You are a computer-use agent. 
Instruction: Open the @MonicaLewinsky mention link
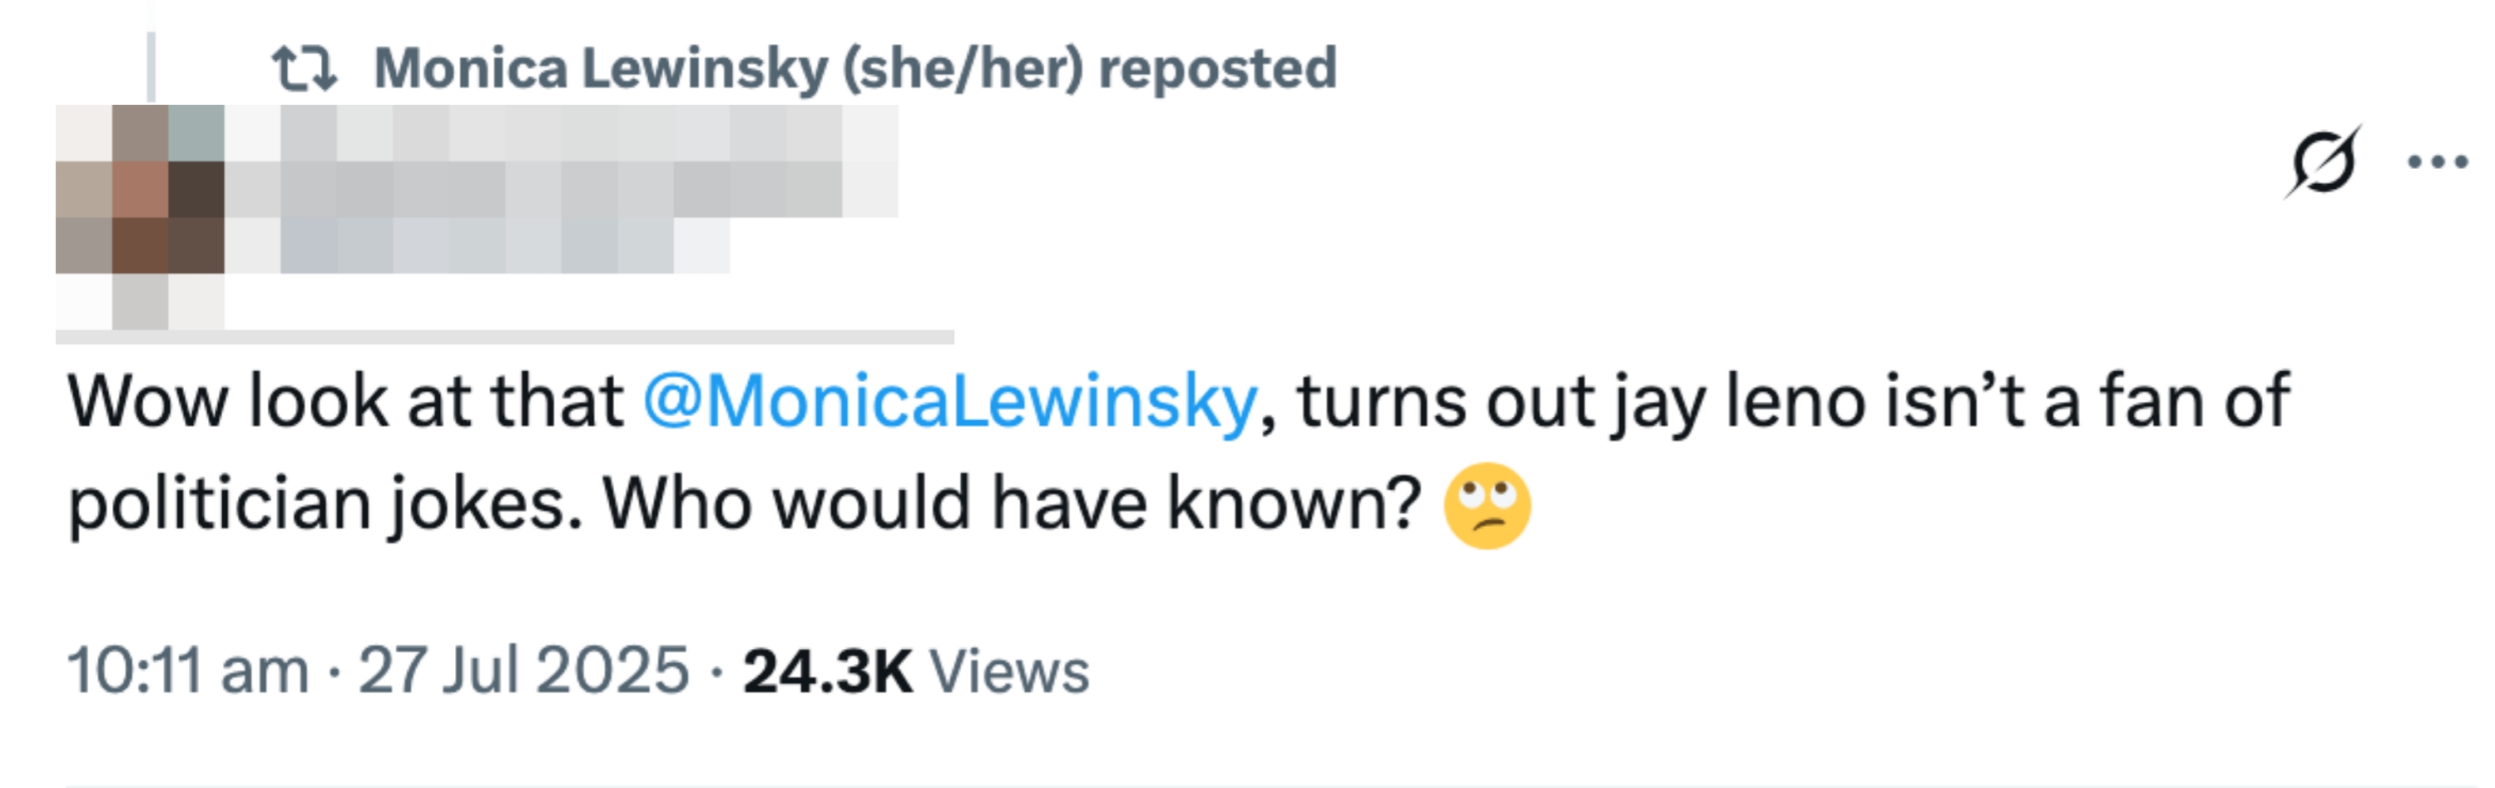(949, 401)
